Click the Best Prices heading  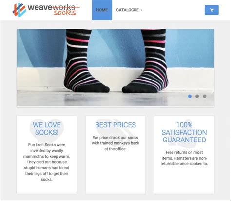(x=115, y=125)
